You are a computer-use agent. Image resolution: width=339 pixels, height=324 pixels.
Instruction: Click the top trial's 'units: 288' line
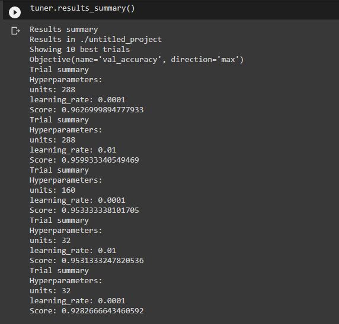coord(53,90)
